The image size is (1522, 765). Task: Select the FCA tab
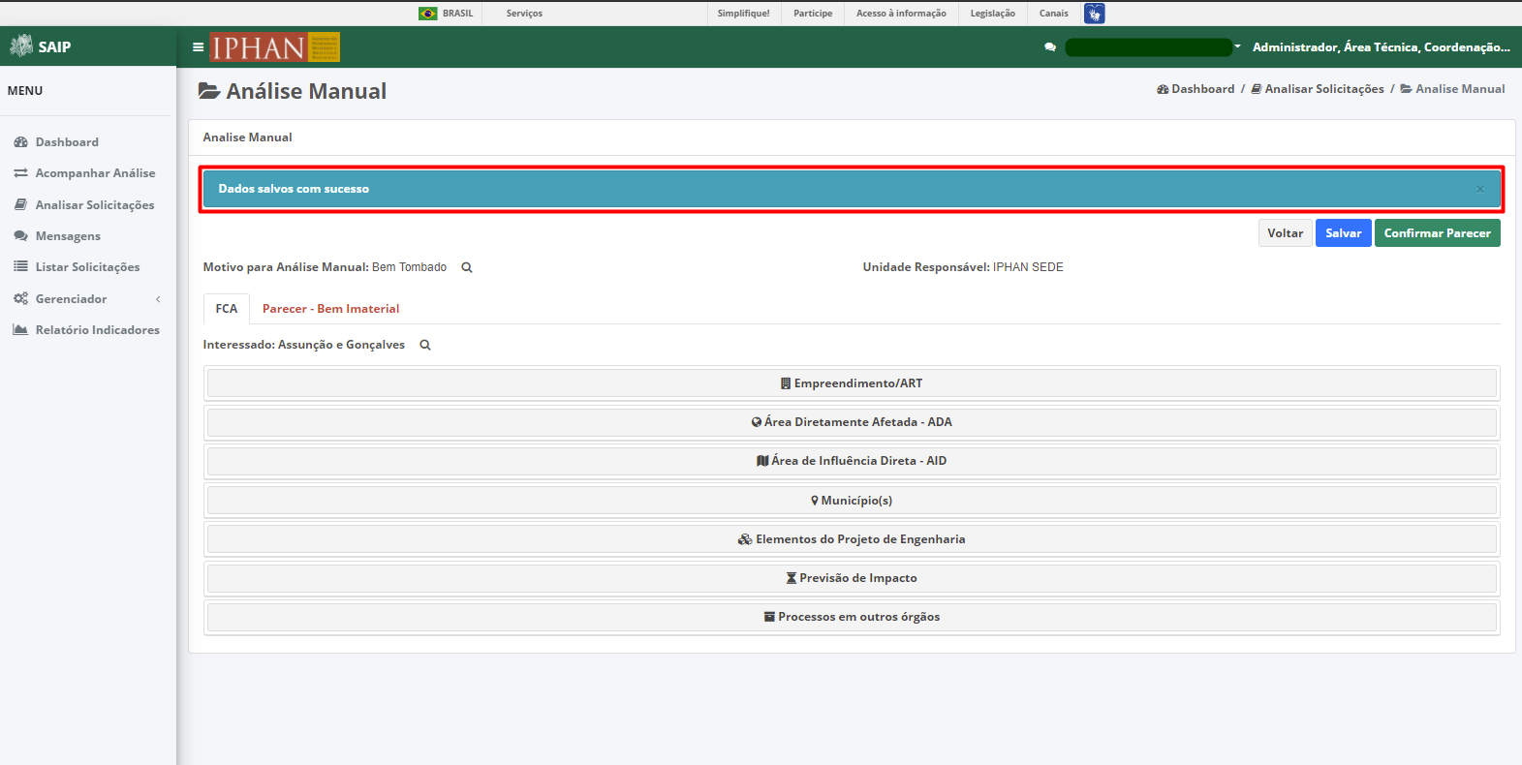click(x=227, y=309)
